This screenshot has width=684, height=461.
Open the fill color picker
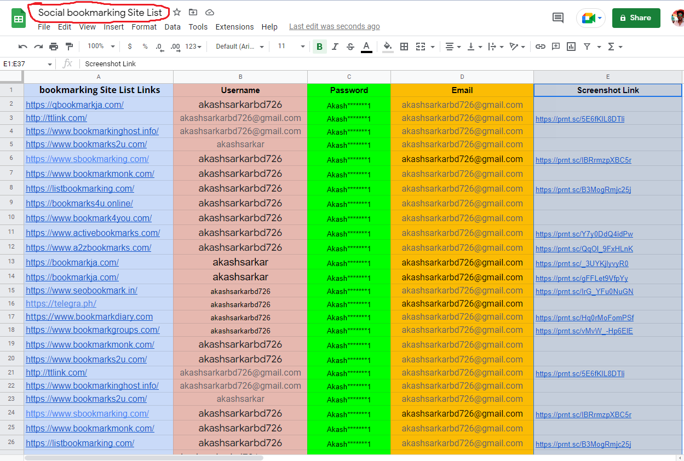point(388,47)
